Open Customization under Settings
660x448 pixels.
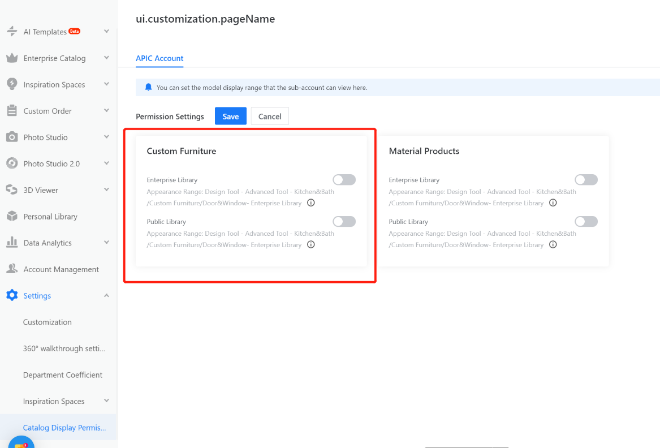click(x=48, y=322)
